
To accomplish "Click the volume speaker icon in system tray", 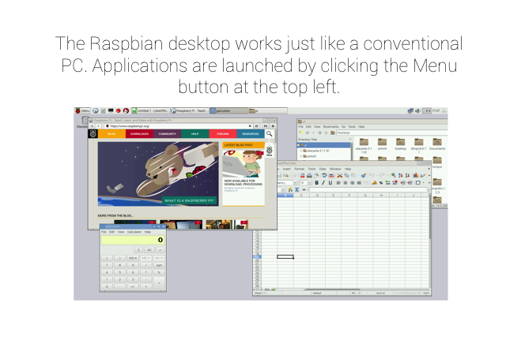I will tap(419, 111).
